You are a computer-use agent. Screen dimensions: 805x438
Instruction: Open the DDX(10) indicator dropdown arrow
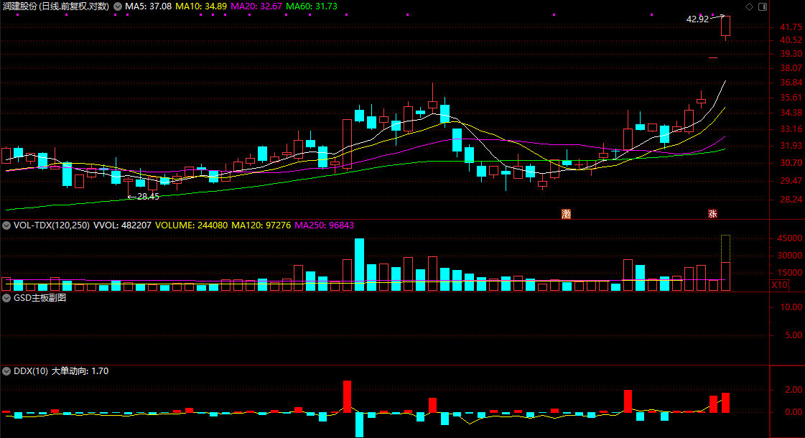7,371
